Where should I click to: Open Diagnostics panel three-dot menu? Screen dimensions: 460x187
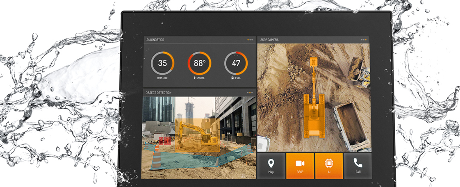coord(250,40)
